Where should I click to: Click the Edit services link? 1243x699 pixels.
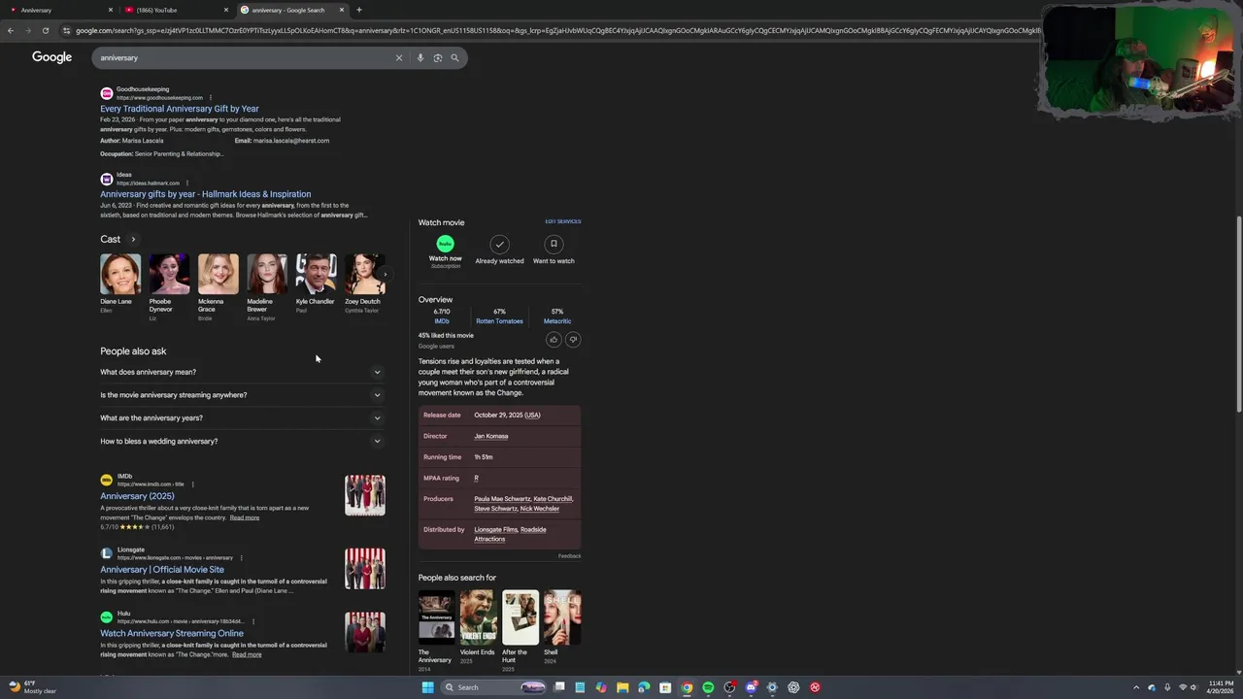[x=563, y=221]
